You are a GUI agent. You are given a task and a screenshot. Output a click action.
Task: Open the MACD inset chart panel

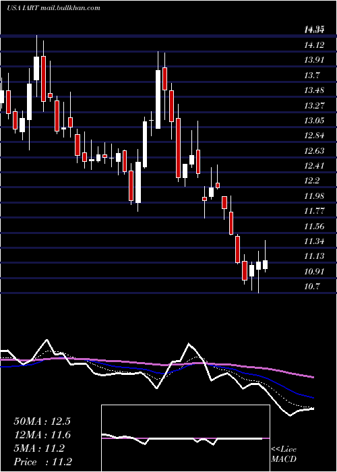pyautogui.click(x=185, y=438)
